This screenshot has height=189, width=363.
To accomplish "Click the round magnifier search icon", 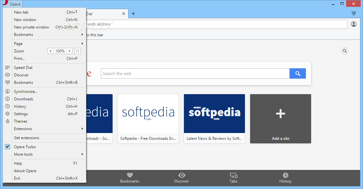I will click(x=345, y=51).
